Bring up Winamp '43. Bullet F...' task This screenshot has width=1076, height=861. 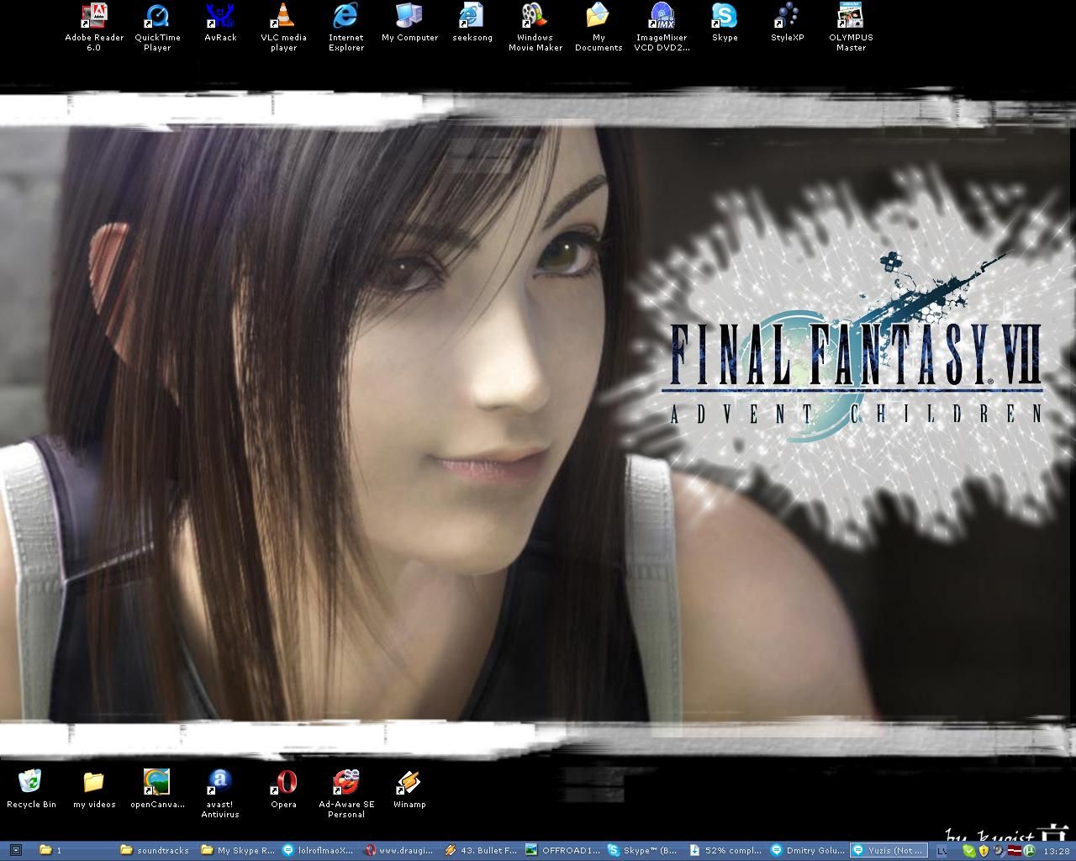481,851
